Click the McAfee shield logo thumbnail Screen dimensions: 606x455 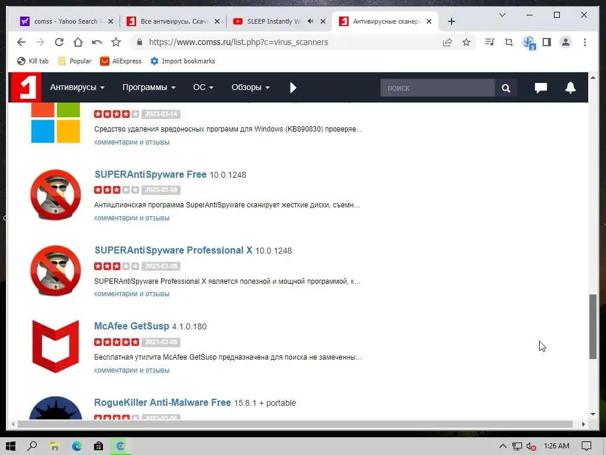[56, 346]
